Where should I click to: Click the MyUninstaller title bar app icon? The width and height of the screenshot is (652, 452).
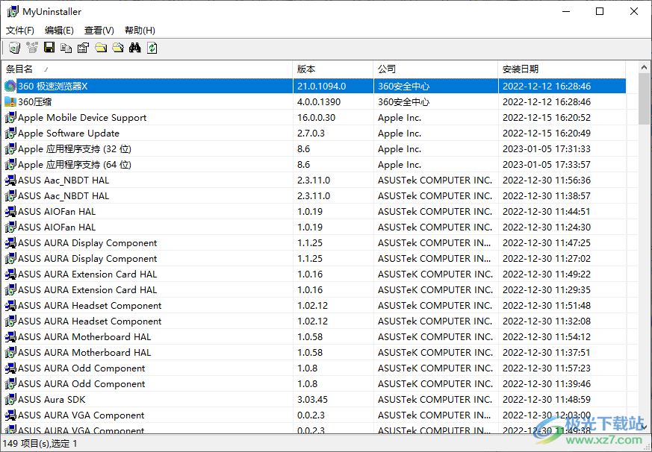coord(13,12)
